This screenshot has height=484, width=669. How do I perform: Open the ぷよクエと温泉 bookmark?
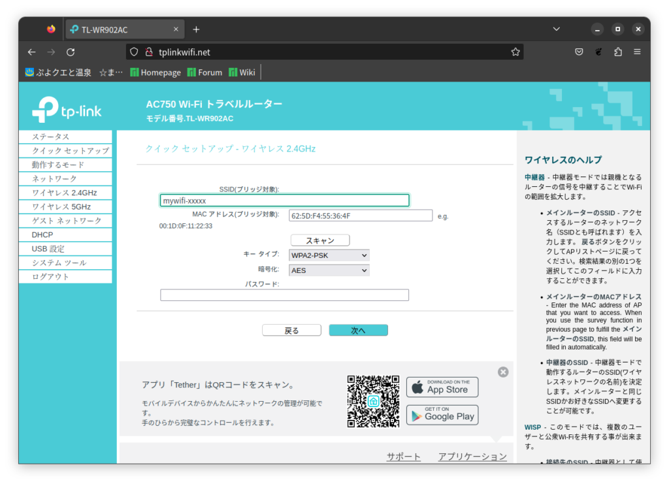(x=58, y=73)
